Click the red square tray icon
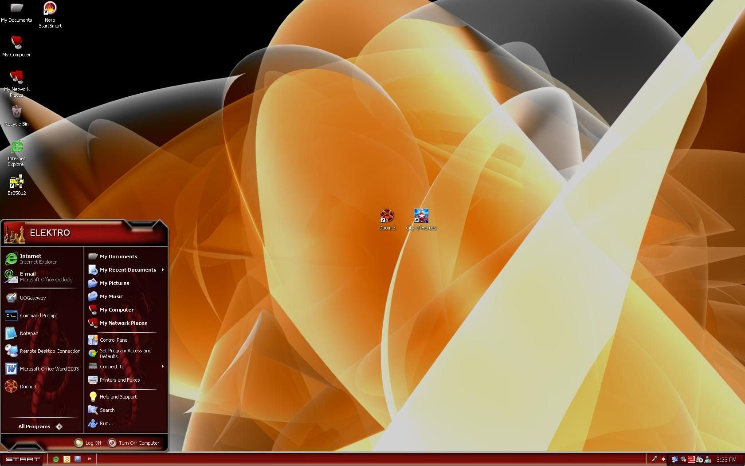Screen dimensions: 745x466 coord(691,459)
